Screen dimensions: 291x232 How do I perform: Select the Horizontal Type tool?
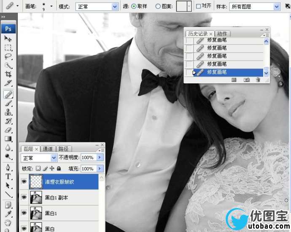pos(8,176)
